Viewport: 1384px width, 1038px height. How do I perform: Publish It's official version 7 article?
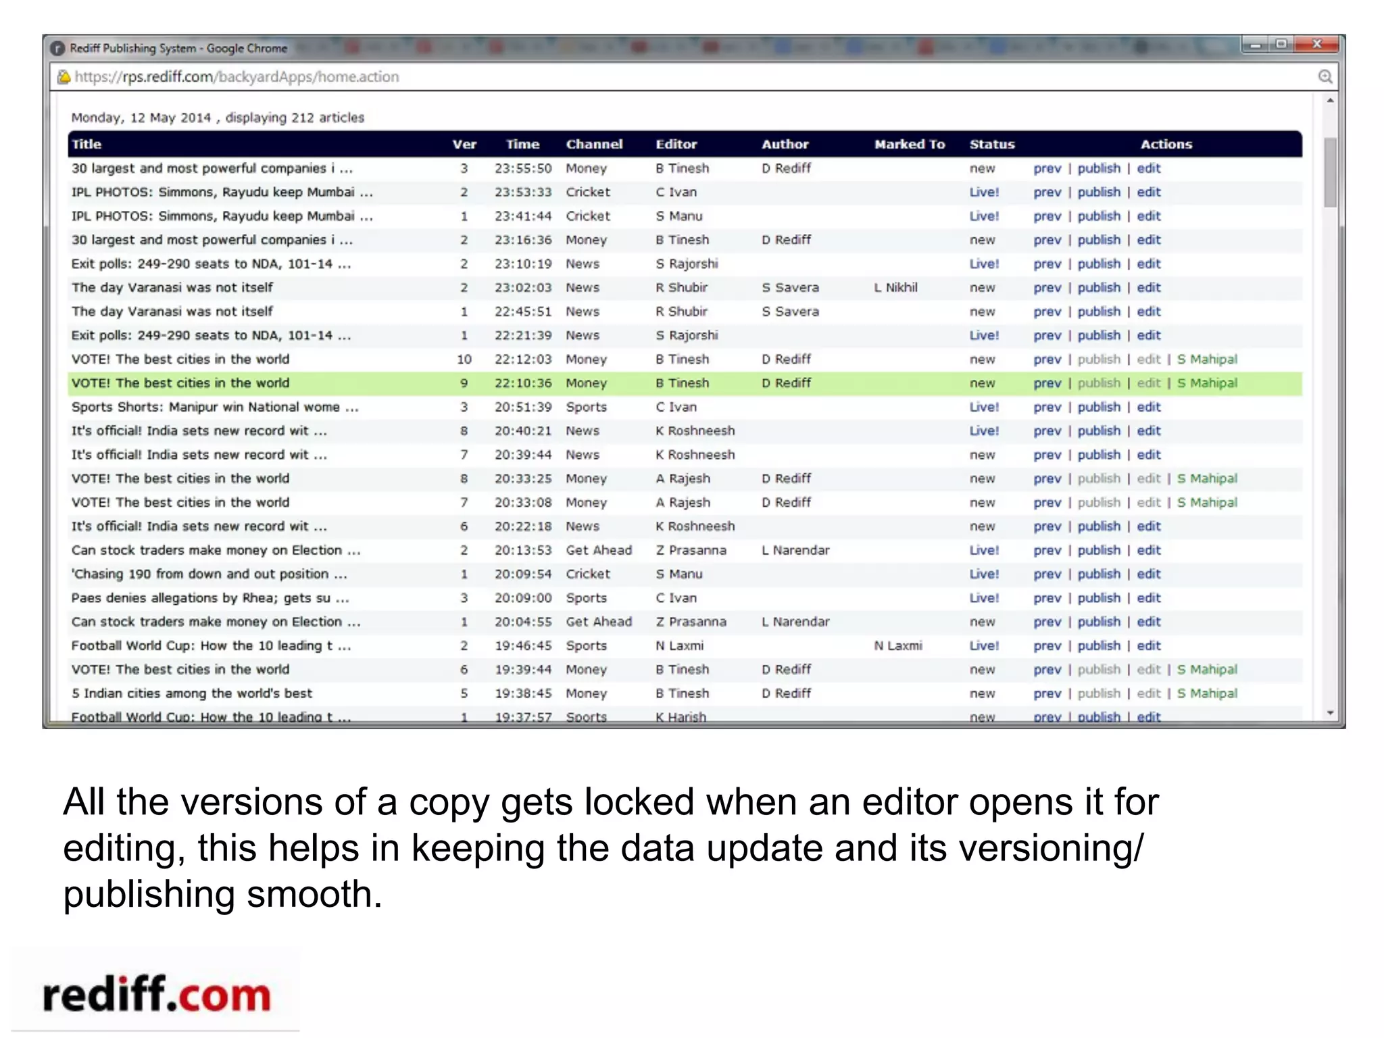[x=1099, y=455]
